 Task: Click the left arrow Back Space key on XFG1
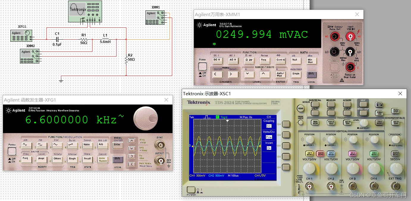131,164
